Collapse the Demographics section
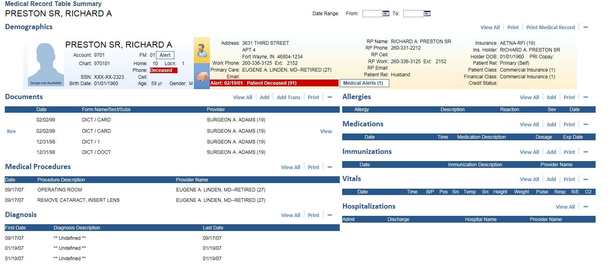The width and height of the screenshot is (614, 265). coord(585,27)
